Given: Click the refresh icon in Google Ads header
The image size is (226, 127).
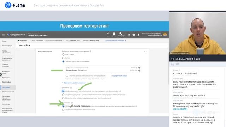Looking at the screenshot, I should pos(129,35).
